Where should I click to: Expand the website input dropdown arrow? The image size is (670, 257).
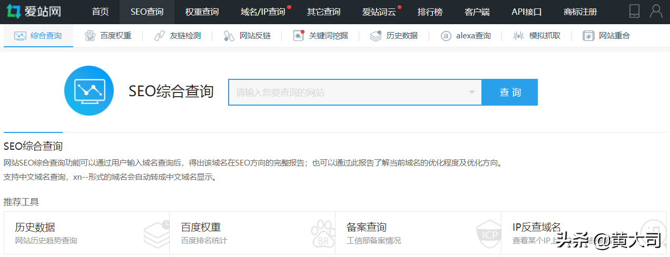472,92
